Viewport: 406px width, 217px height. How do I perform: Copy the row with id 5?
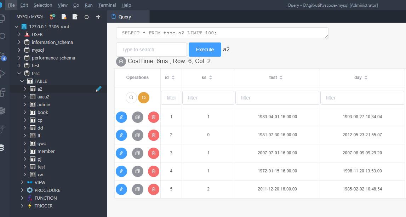tap(137, 189)
